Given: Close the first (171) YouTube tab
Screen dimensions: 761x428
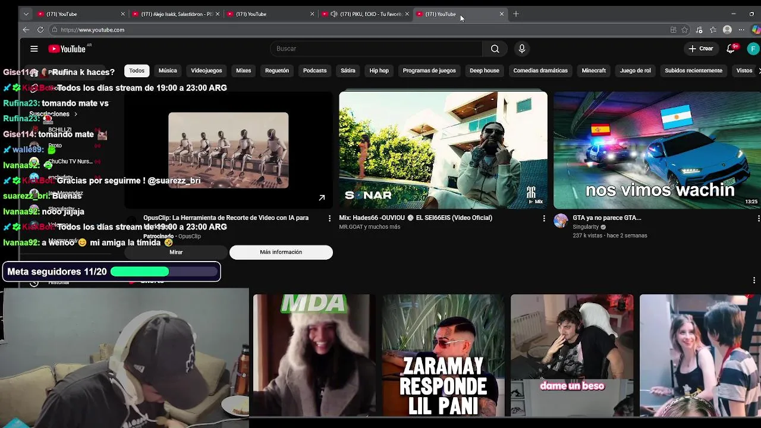Looking at the screenshot, I should [x=123, y=14].
